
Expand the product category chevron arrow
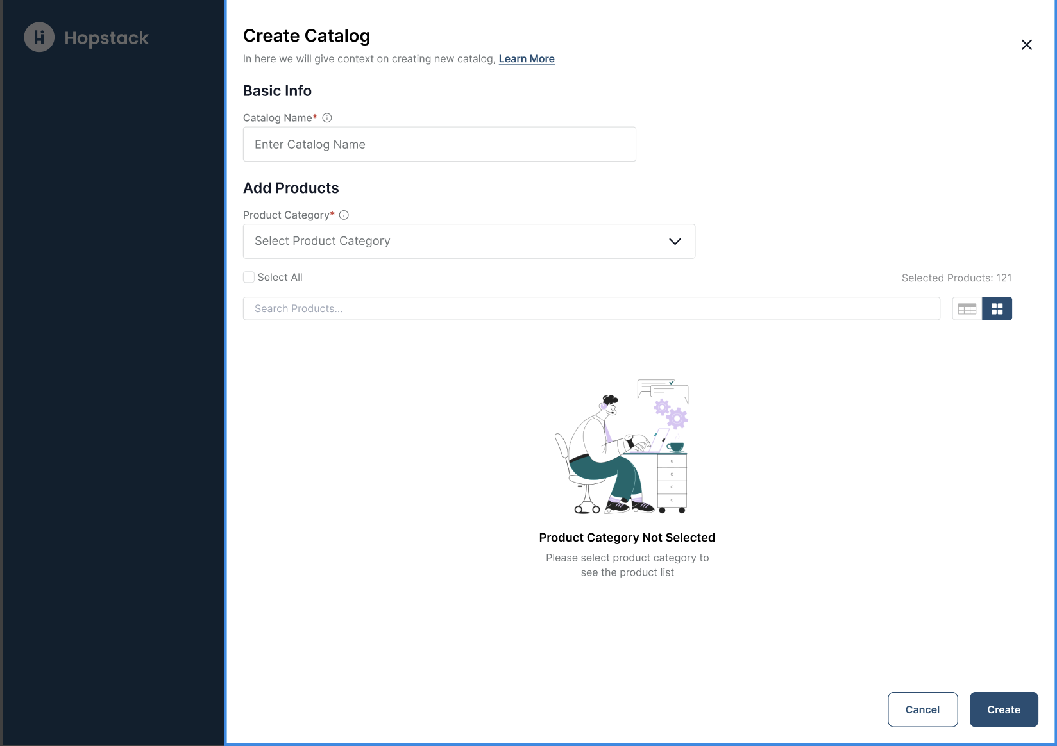click(675, 242)
